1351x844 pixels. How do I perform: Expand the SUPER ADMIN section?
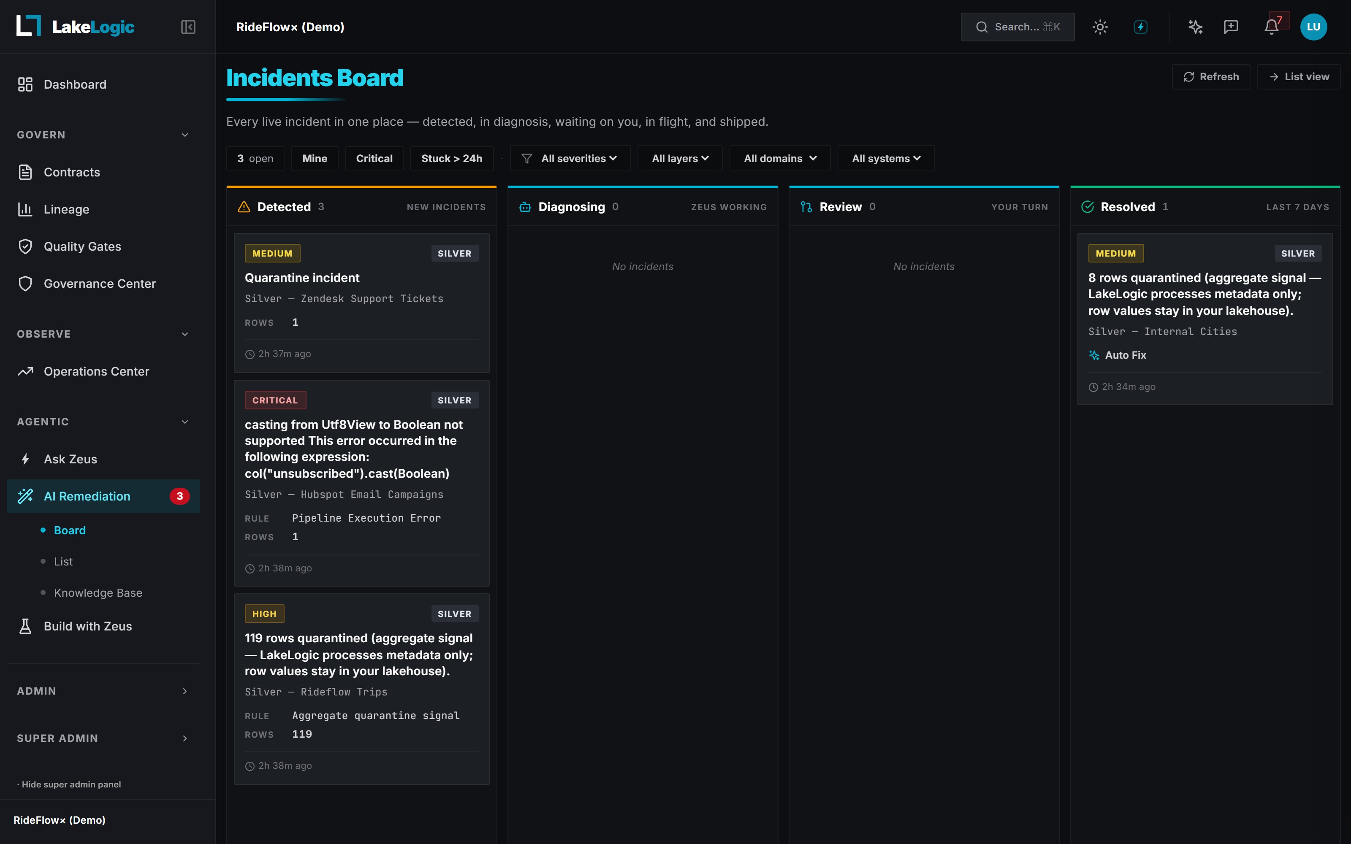[x=103, y=738]
